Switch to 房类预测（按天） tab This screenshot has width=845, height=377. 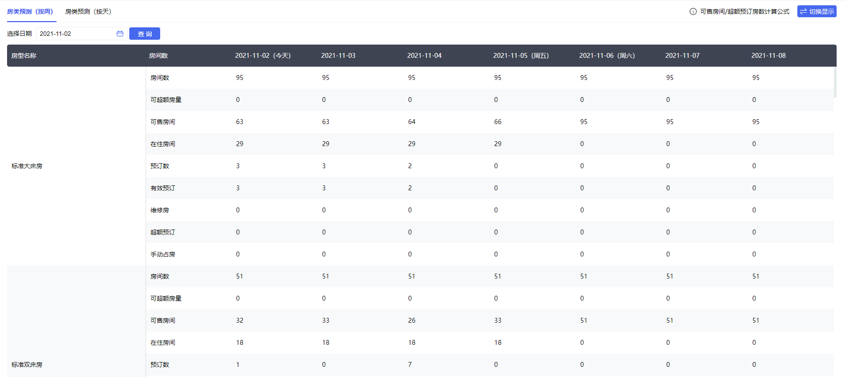(88, 11)
